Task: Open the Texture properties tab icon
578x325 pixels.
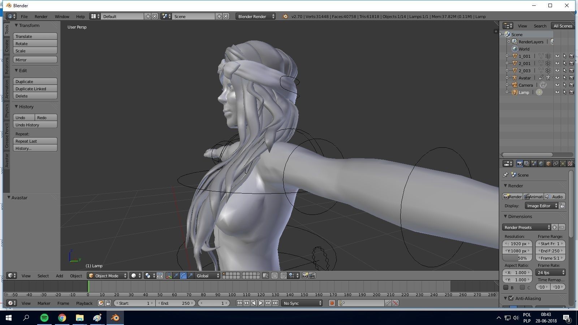Action: pos(570,164)
